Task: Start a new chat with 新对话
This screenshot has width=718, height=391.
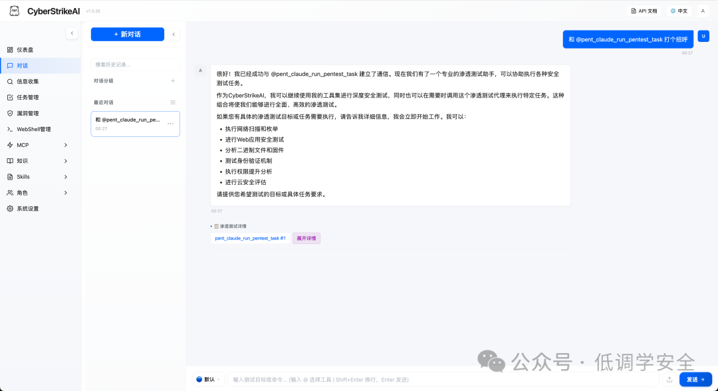Action: click(127, 35)
